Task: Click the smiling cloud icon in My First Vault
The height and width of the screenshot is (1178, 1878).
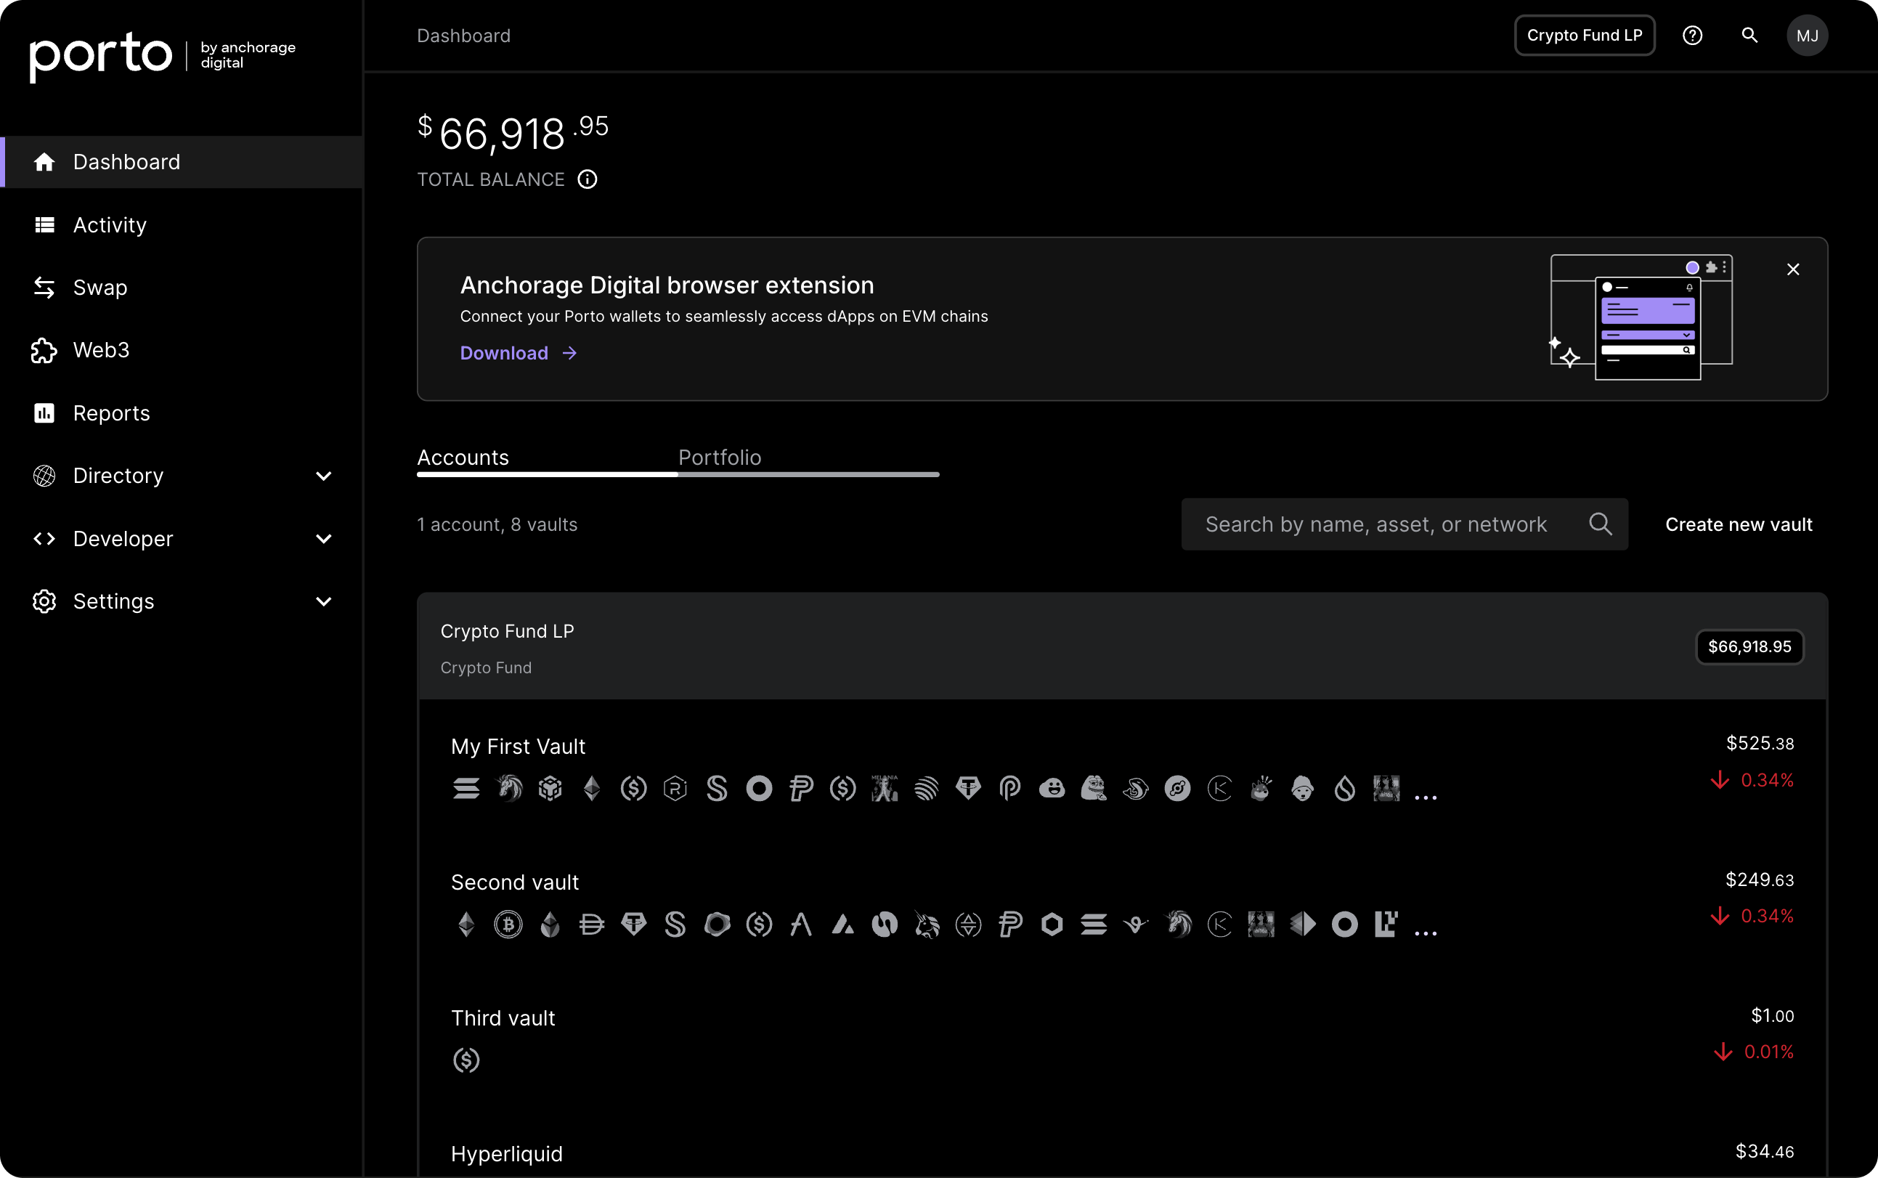Action: point(1052,789)
